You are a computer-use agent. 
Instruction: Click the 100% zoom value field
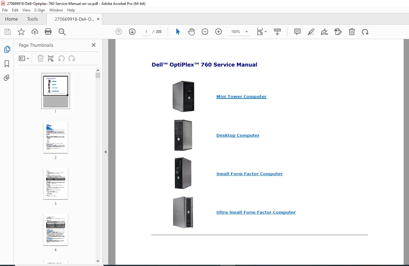click(x=236, y=32)
